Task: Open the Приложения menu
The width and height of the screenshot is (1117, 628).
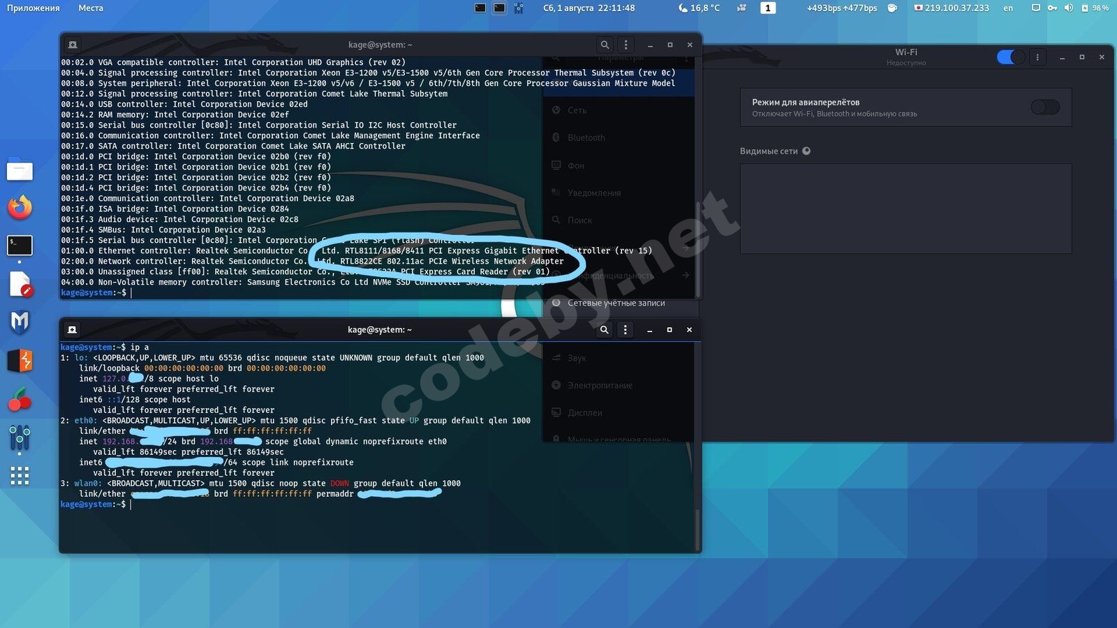Action: click(x=34, y=8)
